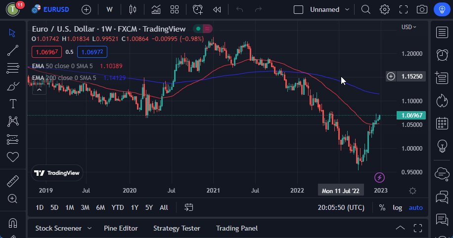Open the USD currency dropdown
The width and height of the screenshot is (453, 238).
[x=408, y=27]
